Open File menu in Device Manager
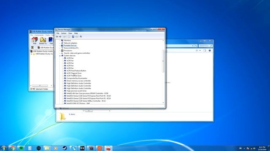Screen dimensions: 270x151 58,33
